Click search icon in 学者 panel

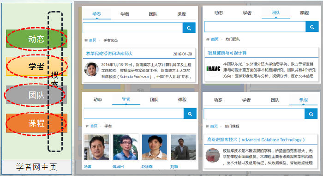(x=190, y=114)
